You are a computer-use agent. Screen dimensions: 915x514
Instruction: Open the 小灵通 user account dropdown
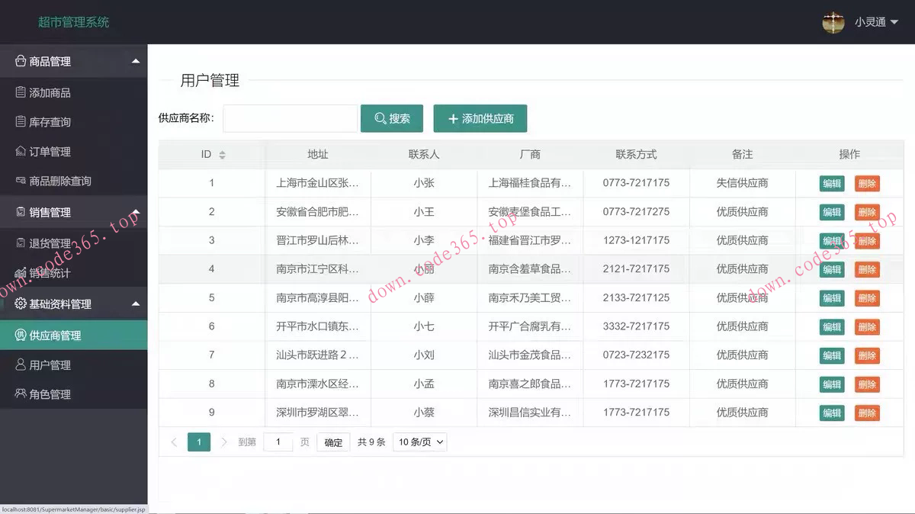point(868,22)
